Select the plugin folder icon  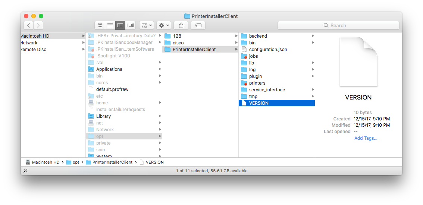pos(244,76)
